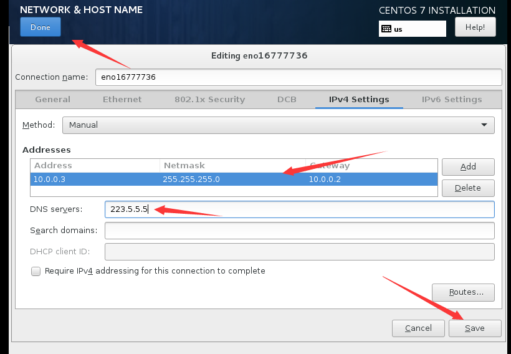Select the us keyboard layout indicator

[x=413, y=29]
